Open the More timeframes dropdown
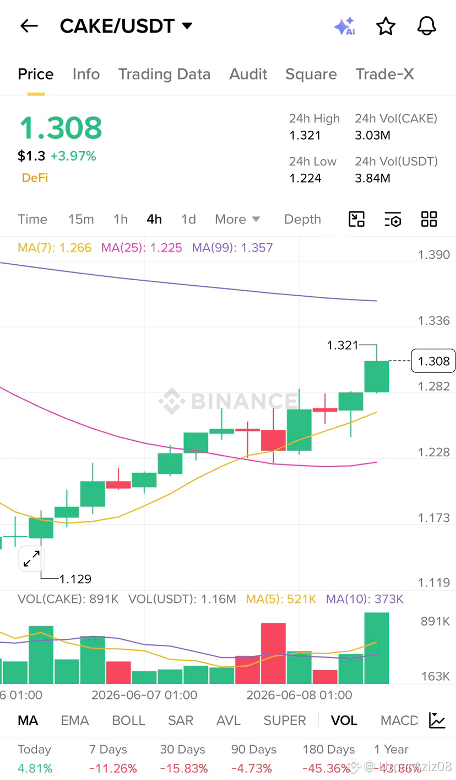Viewport: 456px width, 780px height. point(237,219)
